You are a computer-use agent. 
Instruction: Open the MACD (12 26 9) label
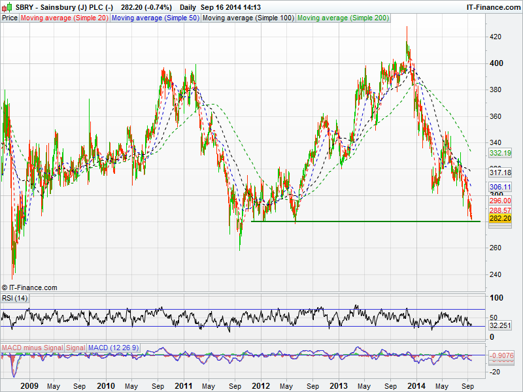(x=112, y=347)
